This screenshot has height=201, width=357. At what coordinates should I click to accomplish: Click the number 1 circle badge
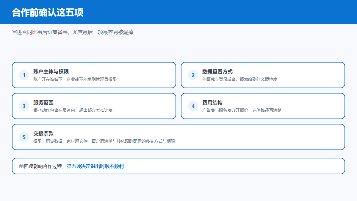24,75
